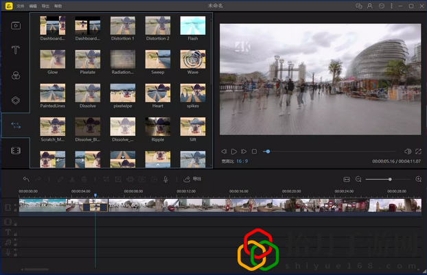Click the BeeCut logo icon
This screenshot has width=427, height=275.
9,6
